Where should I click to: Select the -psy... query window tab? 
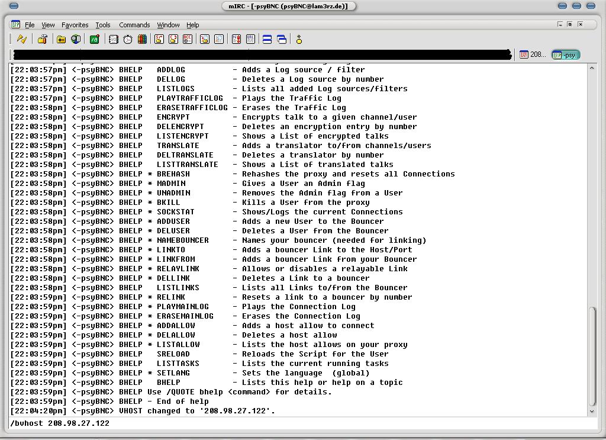coord(566,55)
